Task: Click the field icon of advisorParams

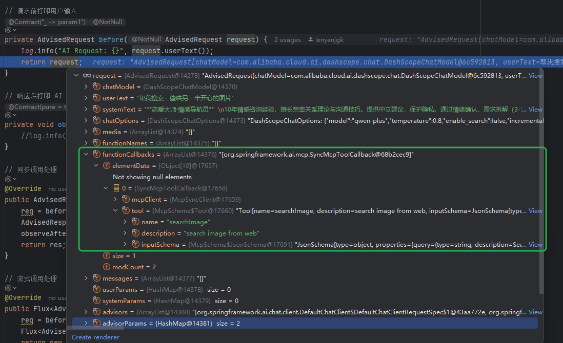Action: [x=96, y=323]
